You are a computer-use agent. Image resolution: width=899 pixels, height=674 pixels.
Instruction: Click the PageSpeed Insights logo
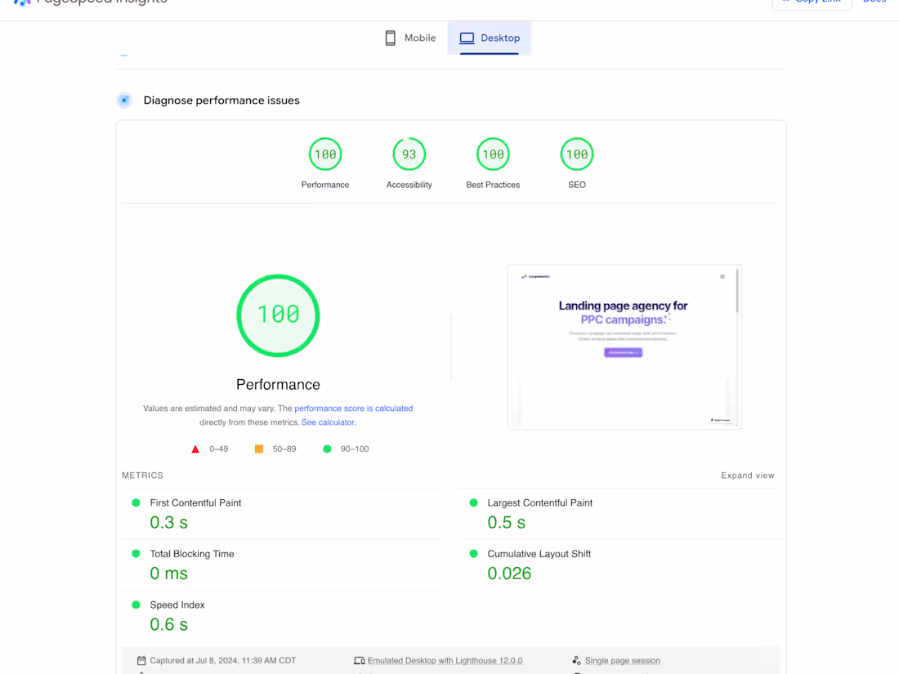90,2
